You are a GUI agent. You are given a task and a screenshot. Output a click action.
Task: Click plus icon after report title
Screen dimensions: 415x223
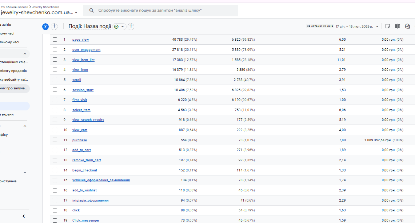click(131, 27)
